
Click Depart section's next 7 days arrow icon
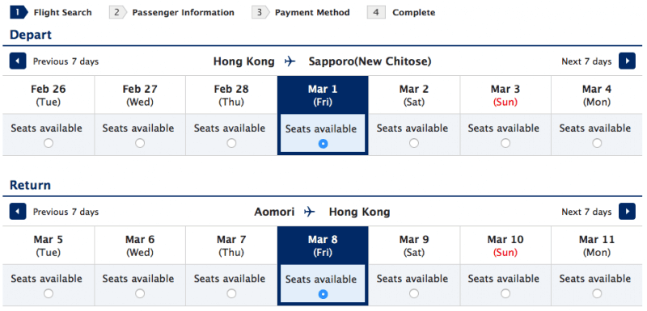click(627, 61)
